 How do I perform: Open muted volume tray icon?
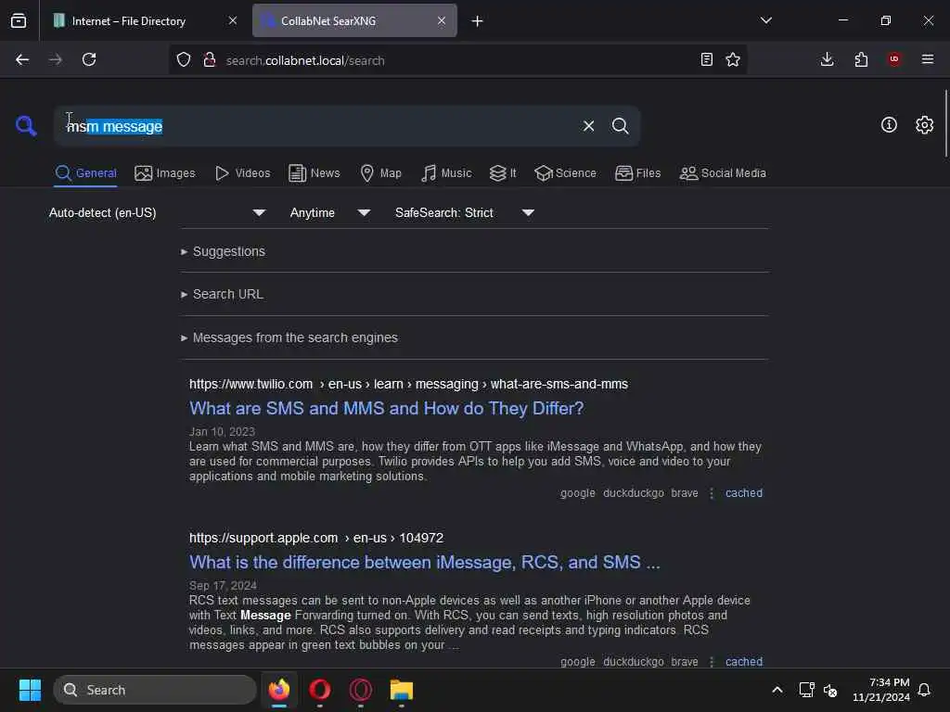830,690
